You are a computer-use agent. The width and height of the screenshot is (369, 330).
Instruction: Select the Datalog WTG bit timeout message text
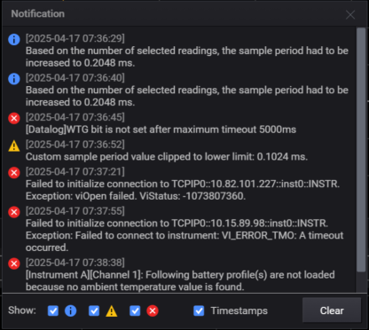pyautogui.click(x=161, y=130)
